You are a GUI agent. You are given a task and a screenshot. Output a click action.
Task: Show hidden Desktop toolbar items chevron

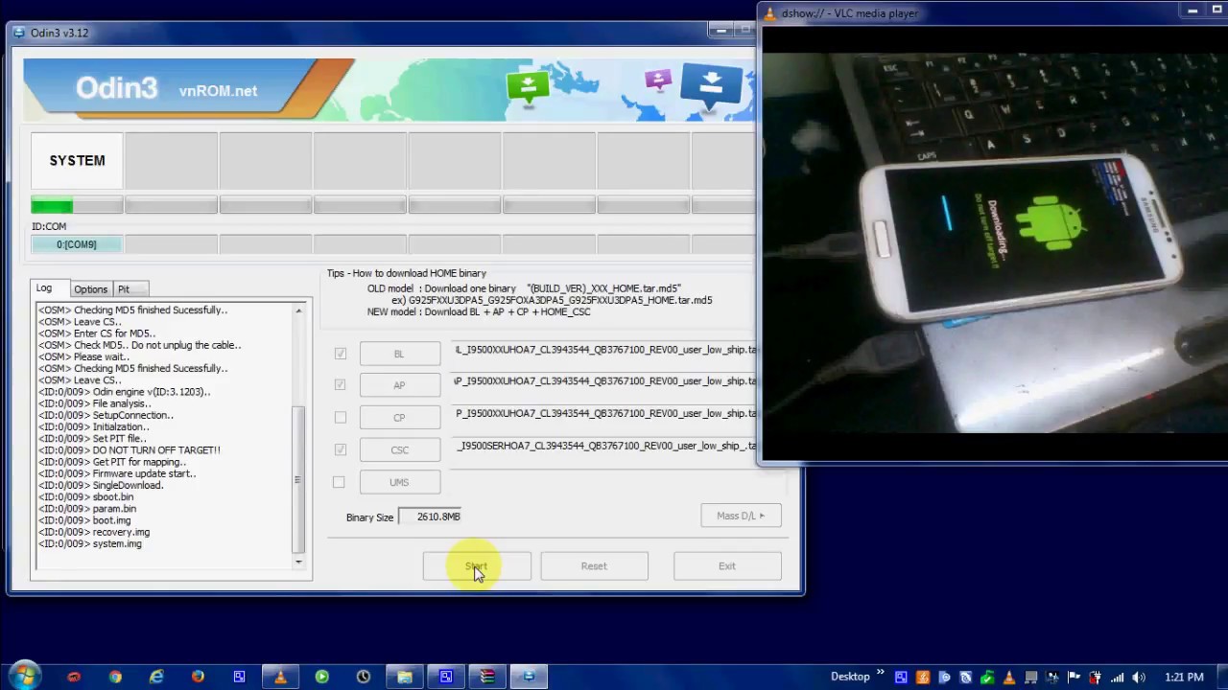pos(880,673)
